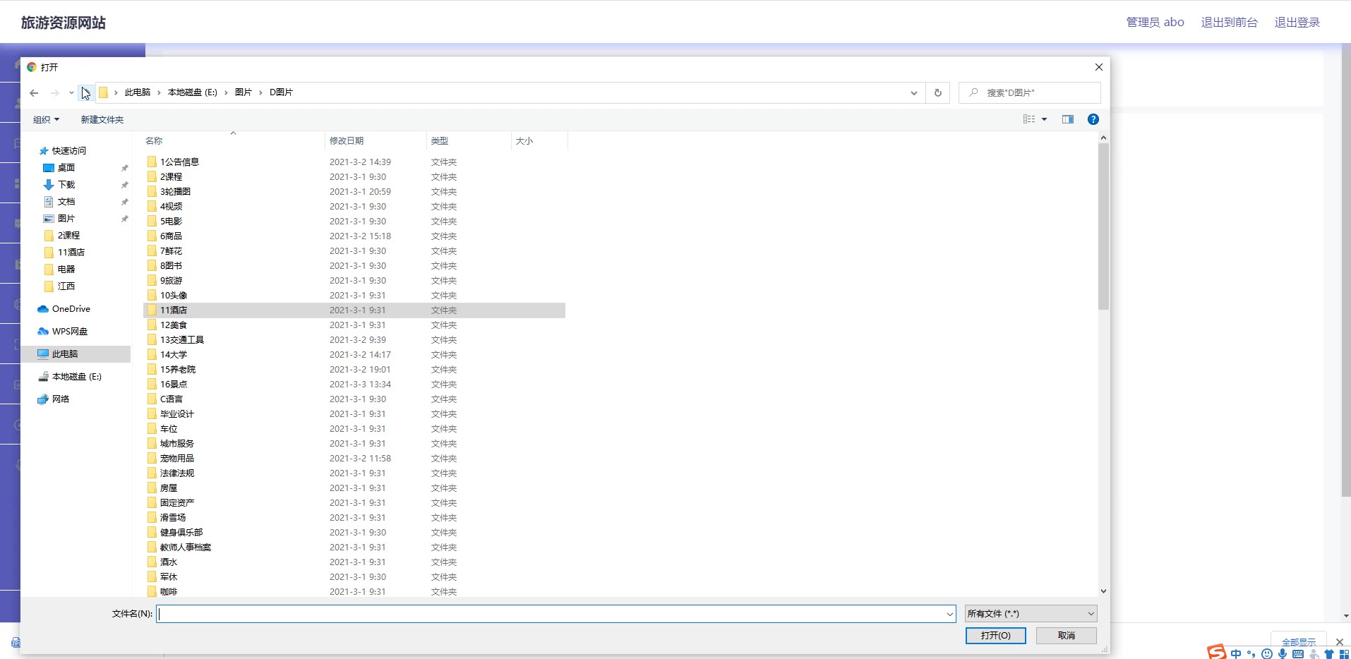Screen dimensions: 1351x659
Task: Open the 组织 menu
Action: (x=47, y=119)
